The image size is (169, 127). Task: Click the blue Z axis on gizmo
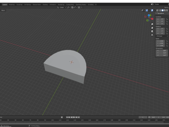click(x=149, y=15)
